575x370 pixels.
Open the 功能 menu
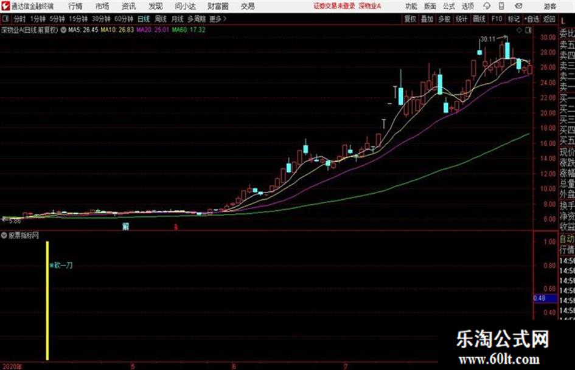[x=411, y=6]
